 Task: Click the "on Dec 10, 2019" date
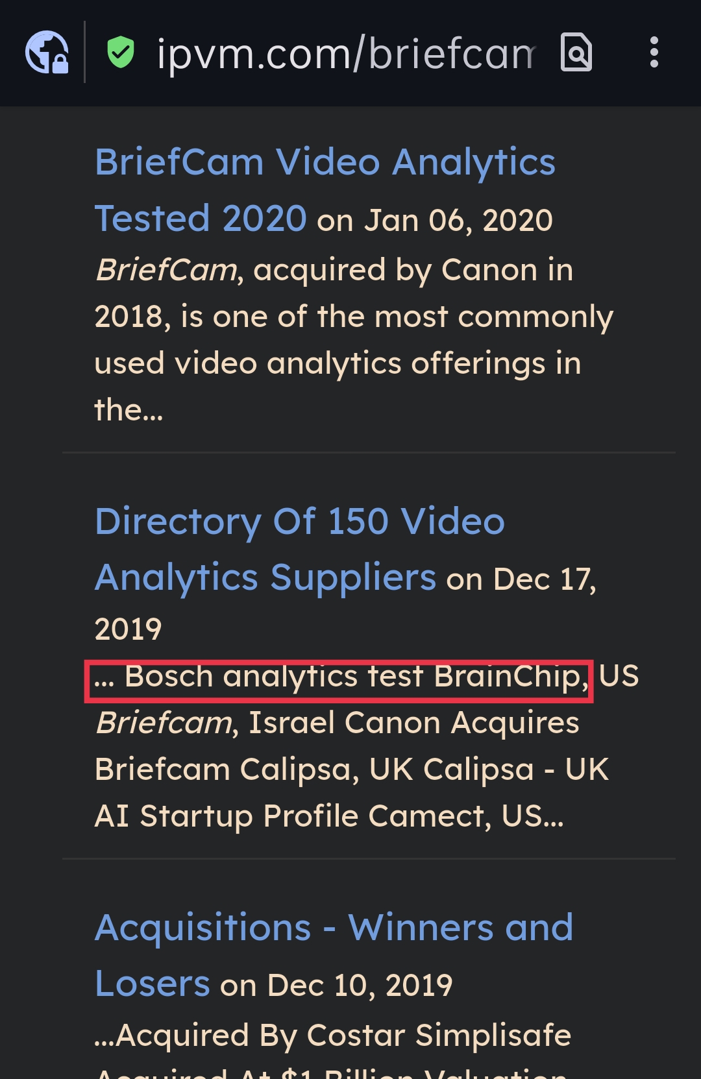point(336,986)
